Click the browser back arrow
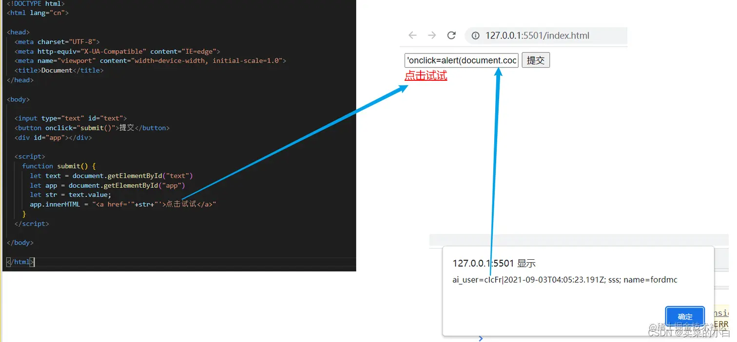The image size is (737, 342). click(413, 36)
